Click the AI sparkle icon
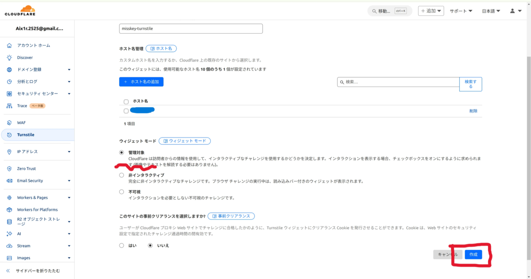The height and width of the screenshot is (279, 531). tap(9, 233)
